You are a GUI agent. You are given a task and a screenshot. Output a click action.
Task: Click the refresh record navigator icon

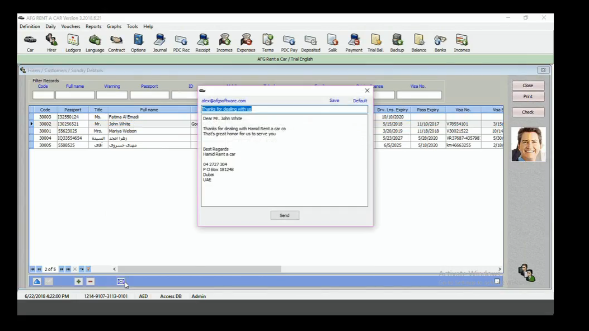click(x=82, y=269)
